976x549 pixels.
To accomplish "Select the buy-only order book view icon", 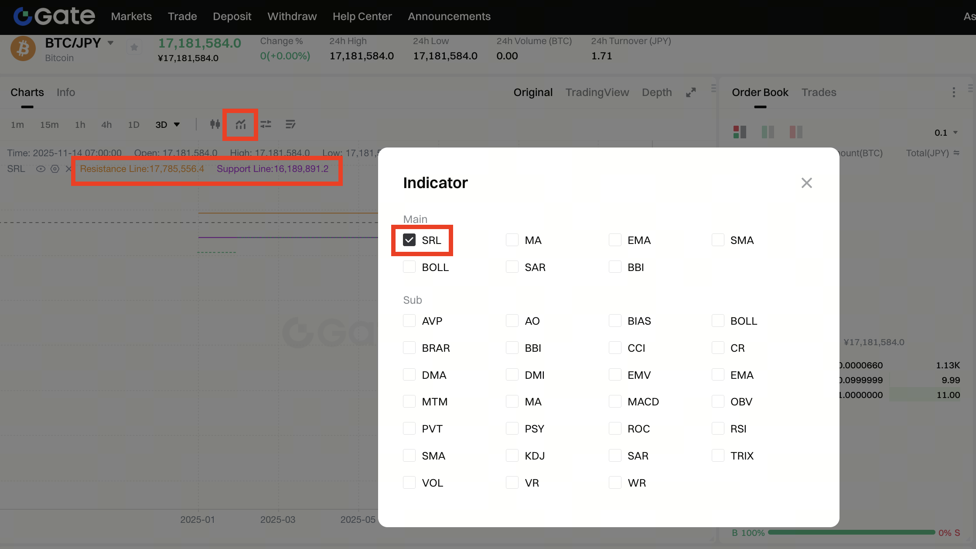I will coord(768,132).
